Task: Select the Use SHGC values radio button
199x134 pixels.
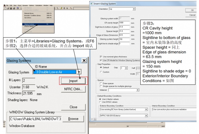Action: (100, 102)
